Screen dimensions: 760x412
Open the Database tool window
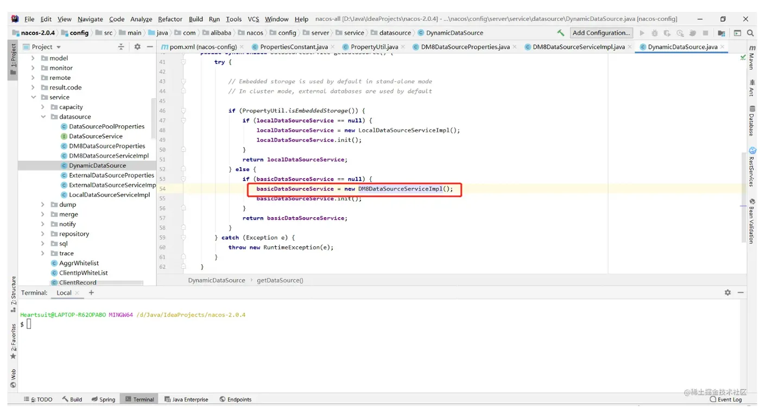point(752,121)
